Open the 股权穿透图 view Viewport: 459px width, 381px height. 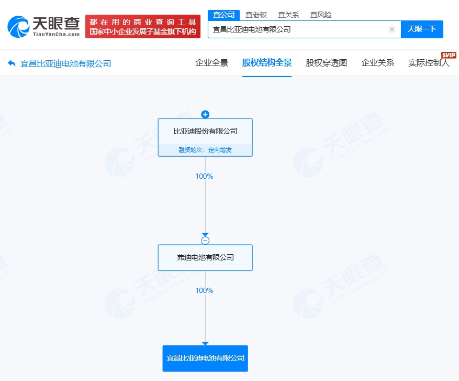click(326, 62)
